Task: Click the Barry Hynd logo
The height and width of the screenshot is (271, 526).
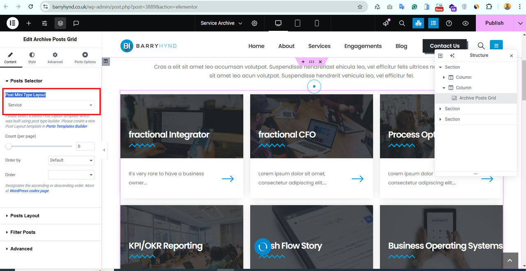Action: coord(149,46)
